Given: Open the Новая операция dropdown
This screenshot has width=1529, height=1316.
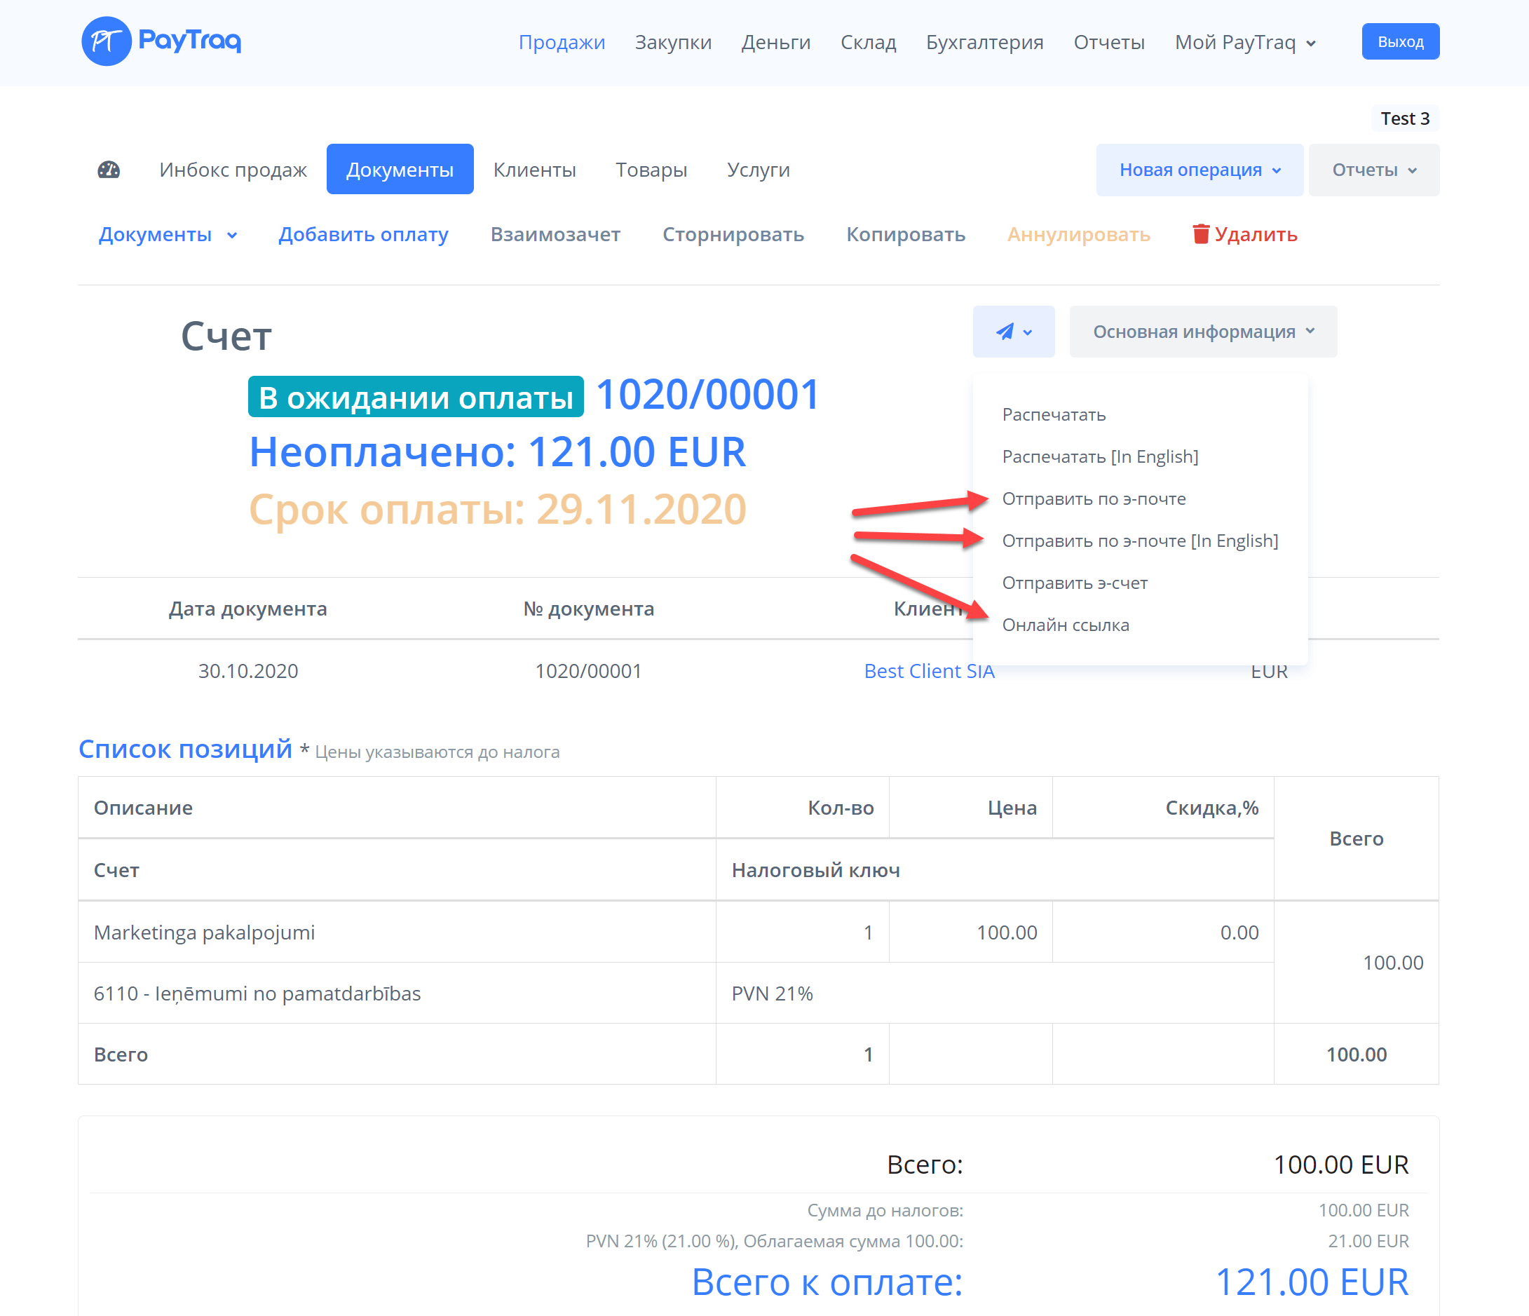Looking at the screenshot, I should (x=1199, y=170).
